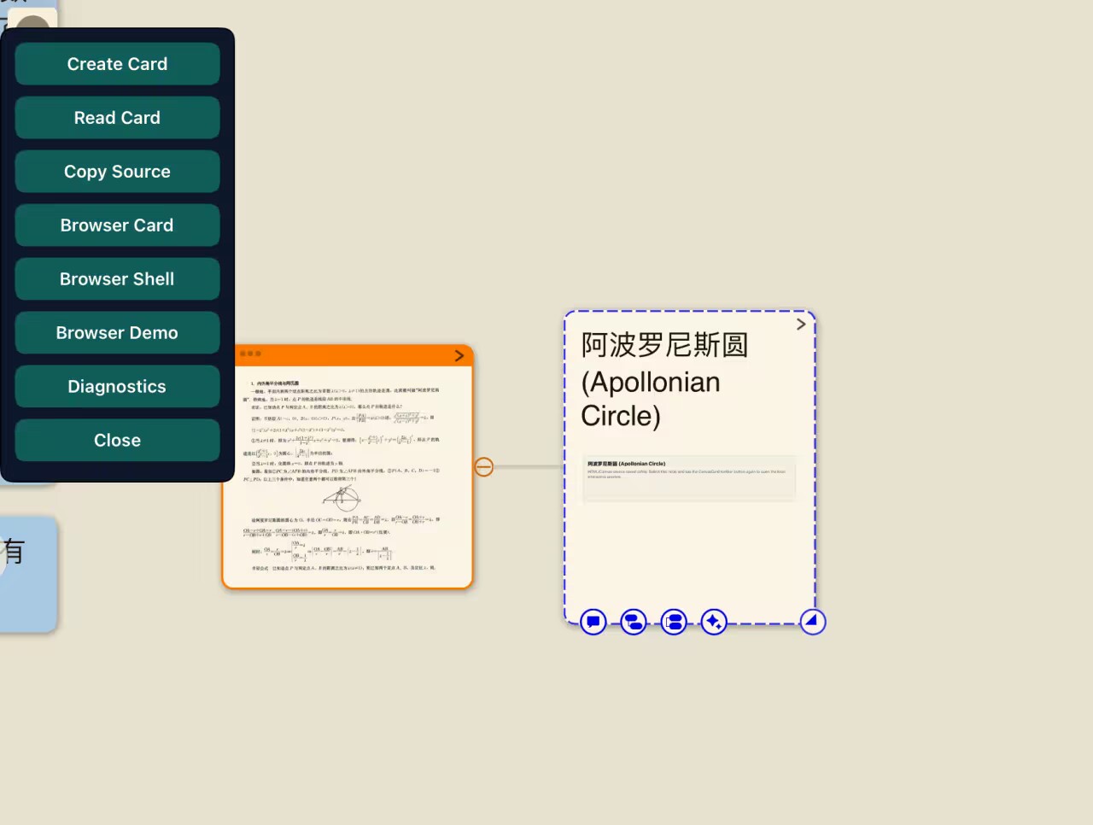Close the dark command menu
This screenshot has width=1093, height=825.
117,441
